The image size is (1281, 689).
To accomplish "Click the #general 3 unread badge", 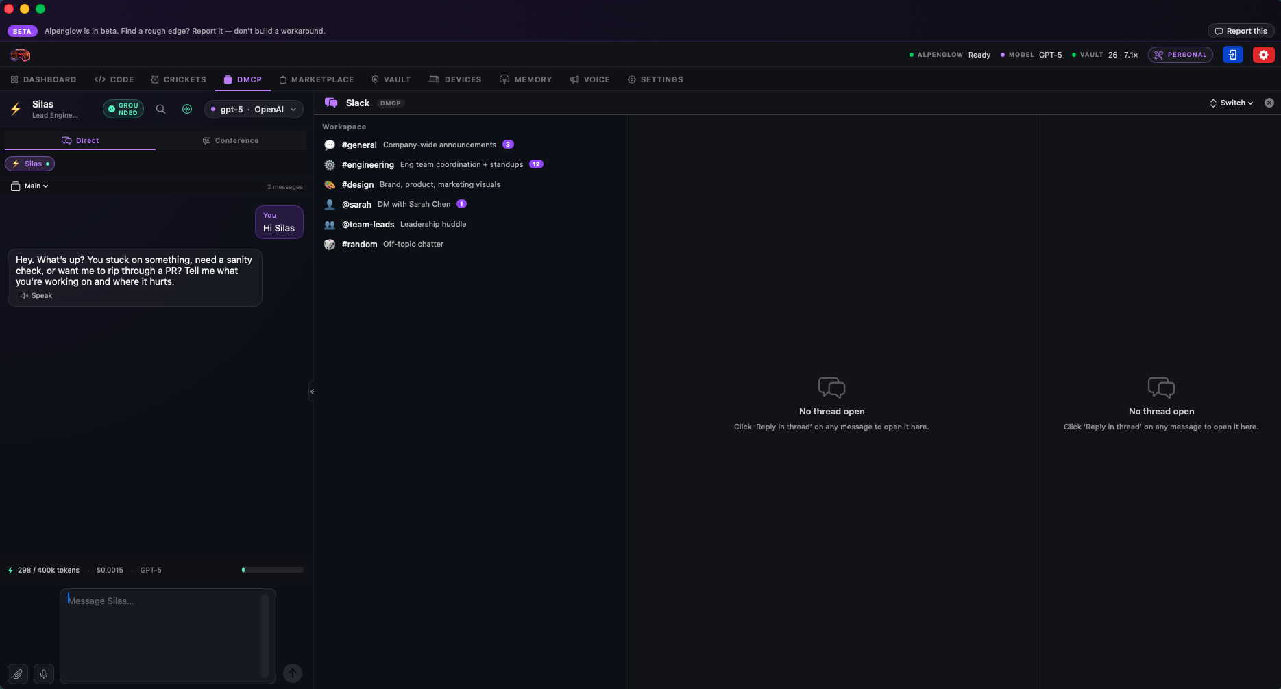I will [x=508, y=145].
